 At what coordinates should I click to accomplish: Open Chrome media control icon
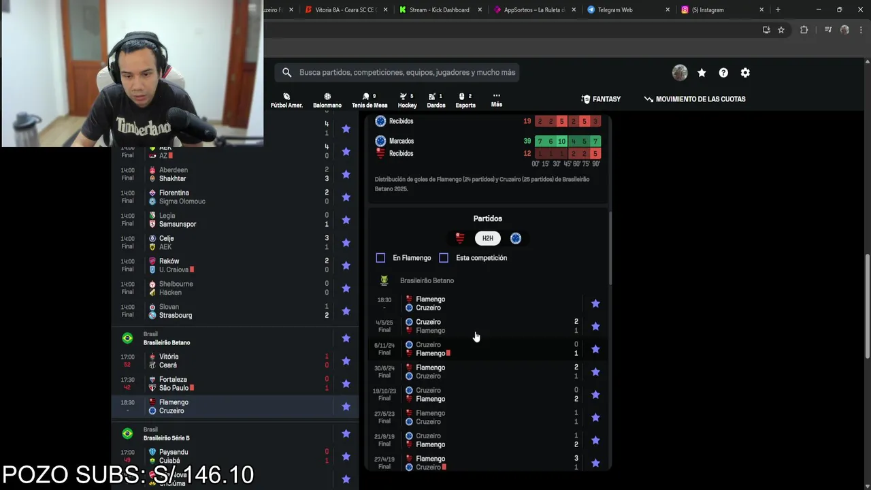click(828, 30)
